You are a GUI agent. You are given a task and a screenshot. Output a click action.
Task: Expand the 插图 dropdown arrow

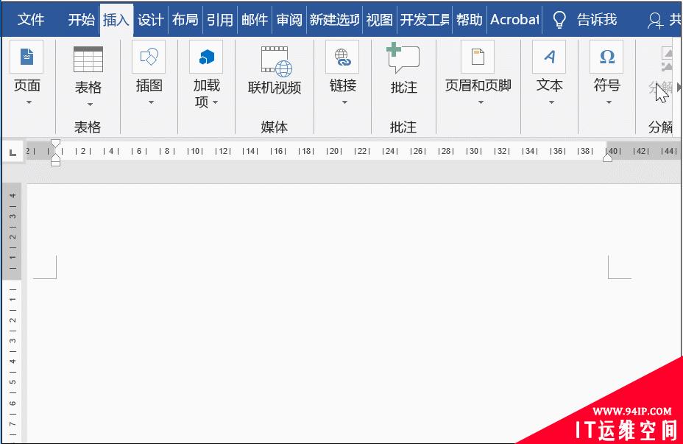pos(151,102)
